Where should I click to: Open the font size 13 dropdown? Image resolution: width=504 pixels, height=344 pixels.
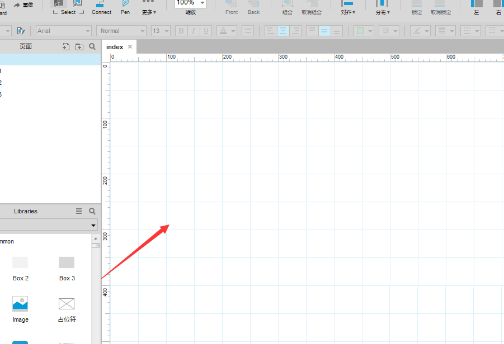161,31
